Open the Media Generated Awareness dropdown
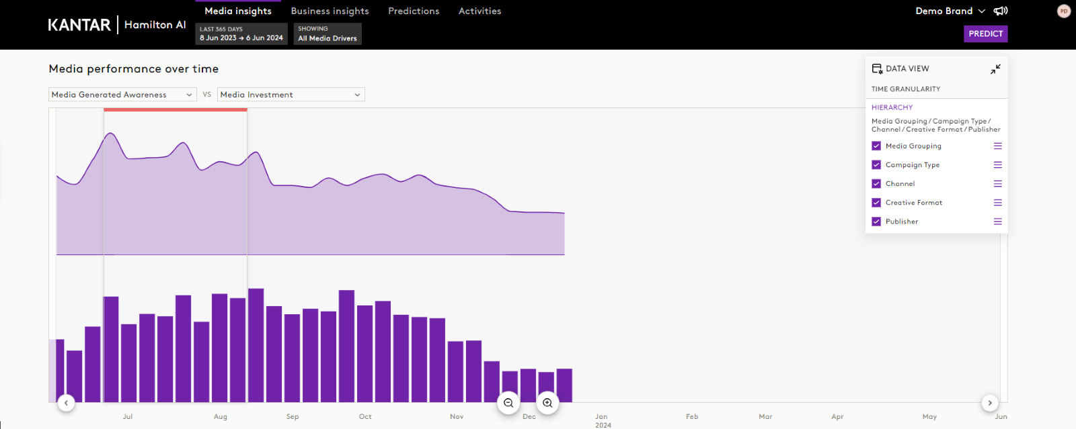 [x=122, y=95]
